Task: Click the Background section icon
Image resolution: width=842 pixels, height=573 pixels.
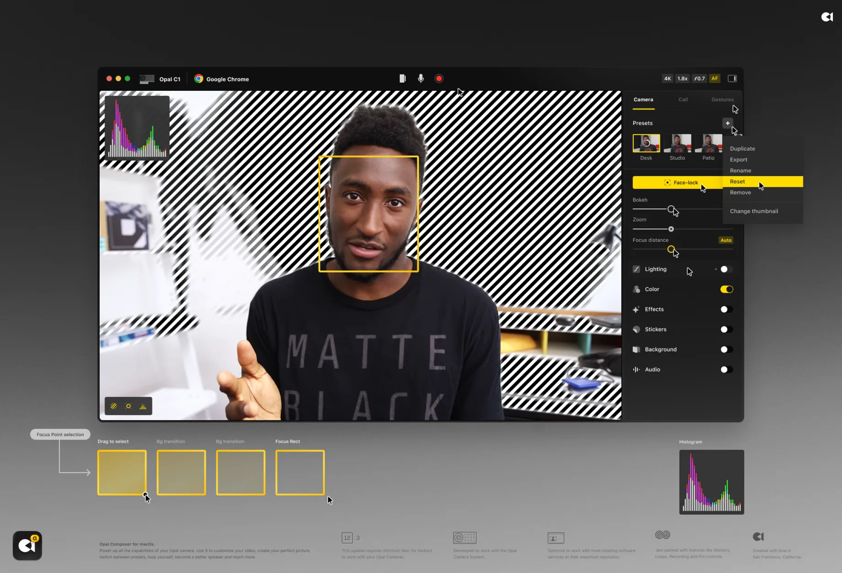Action: pyautogui.click(x=637, y=350)
